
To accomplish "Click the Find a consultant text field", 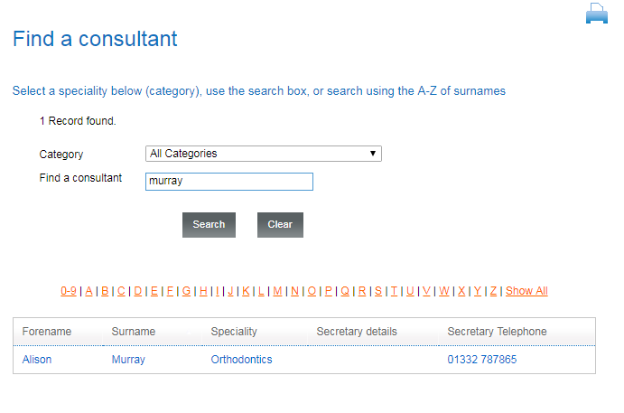I will 229,182.
